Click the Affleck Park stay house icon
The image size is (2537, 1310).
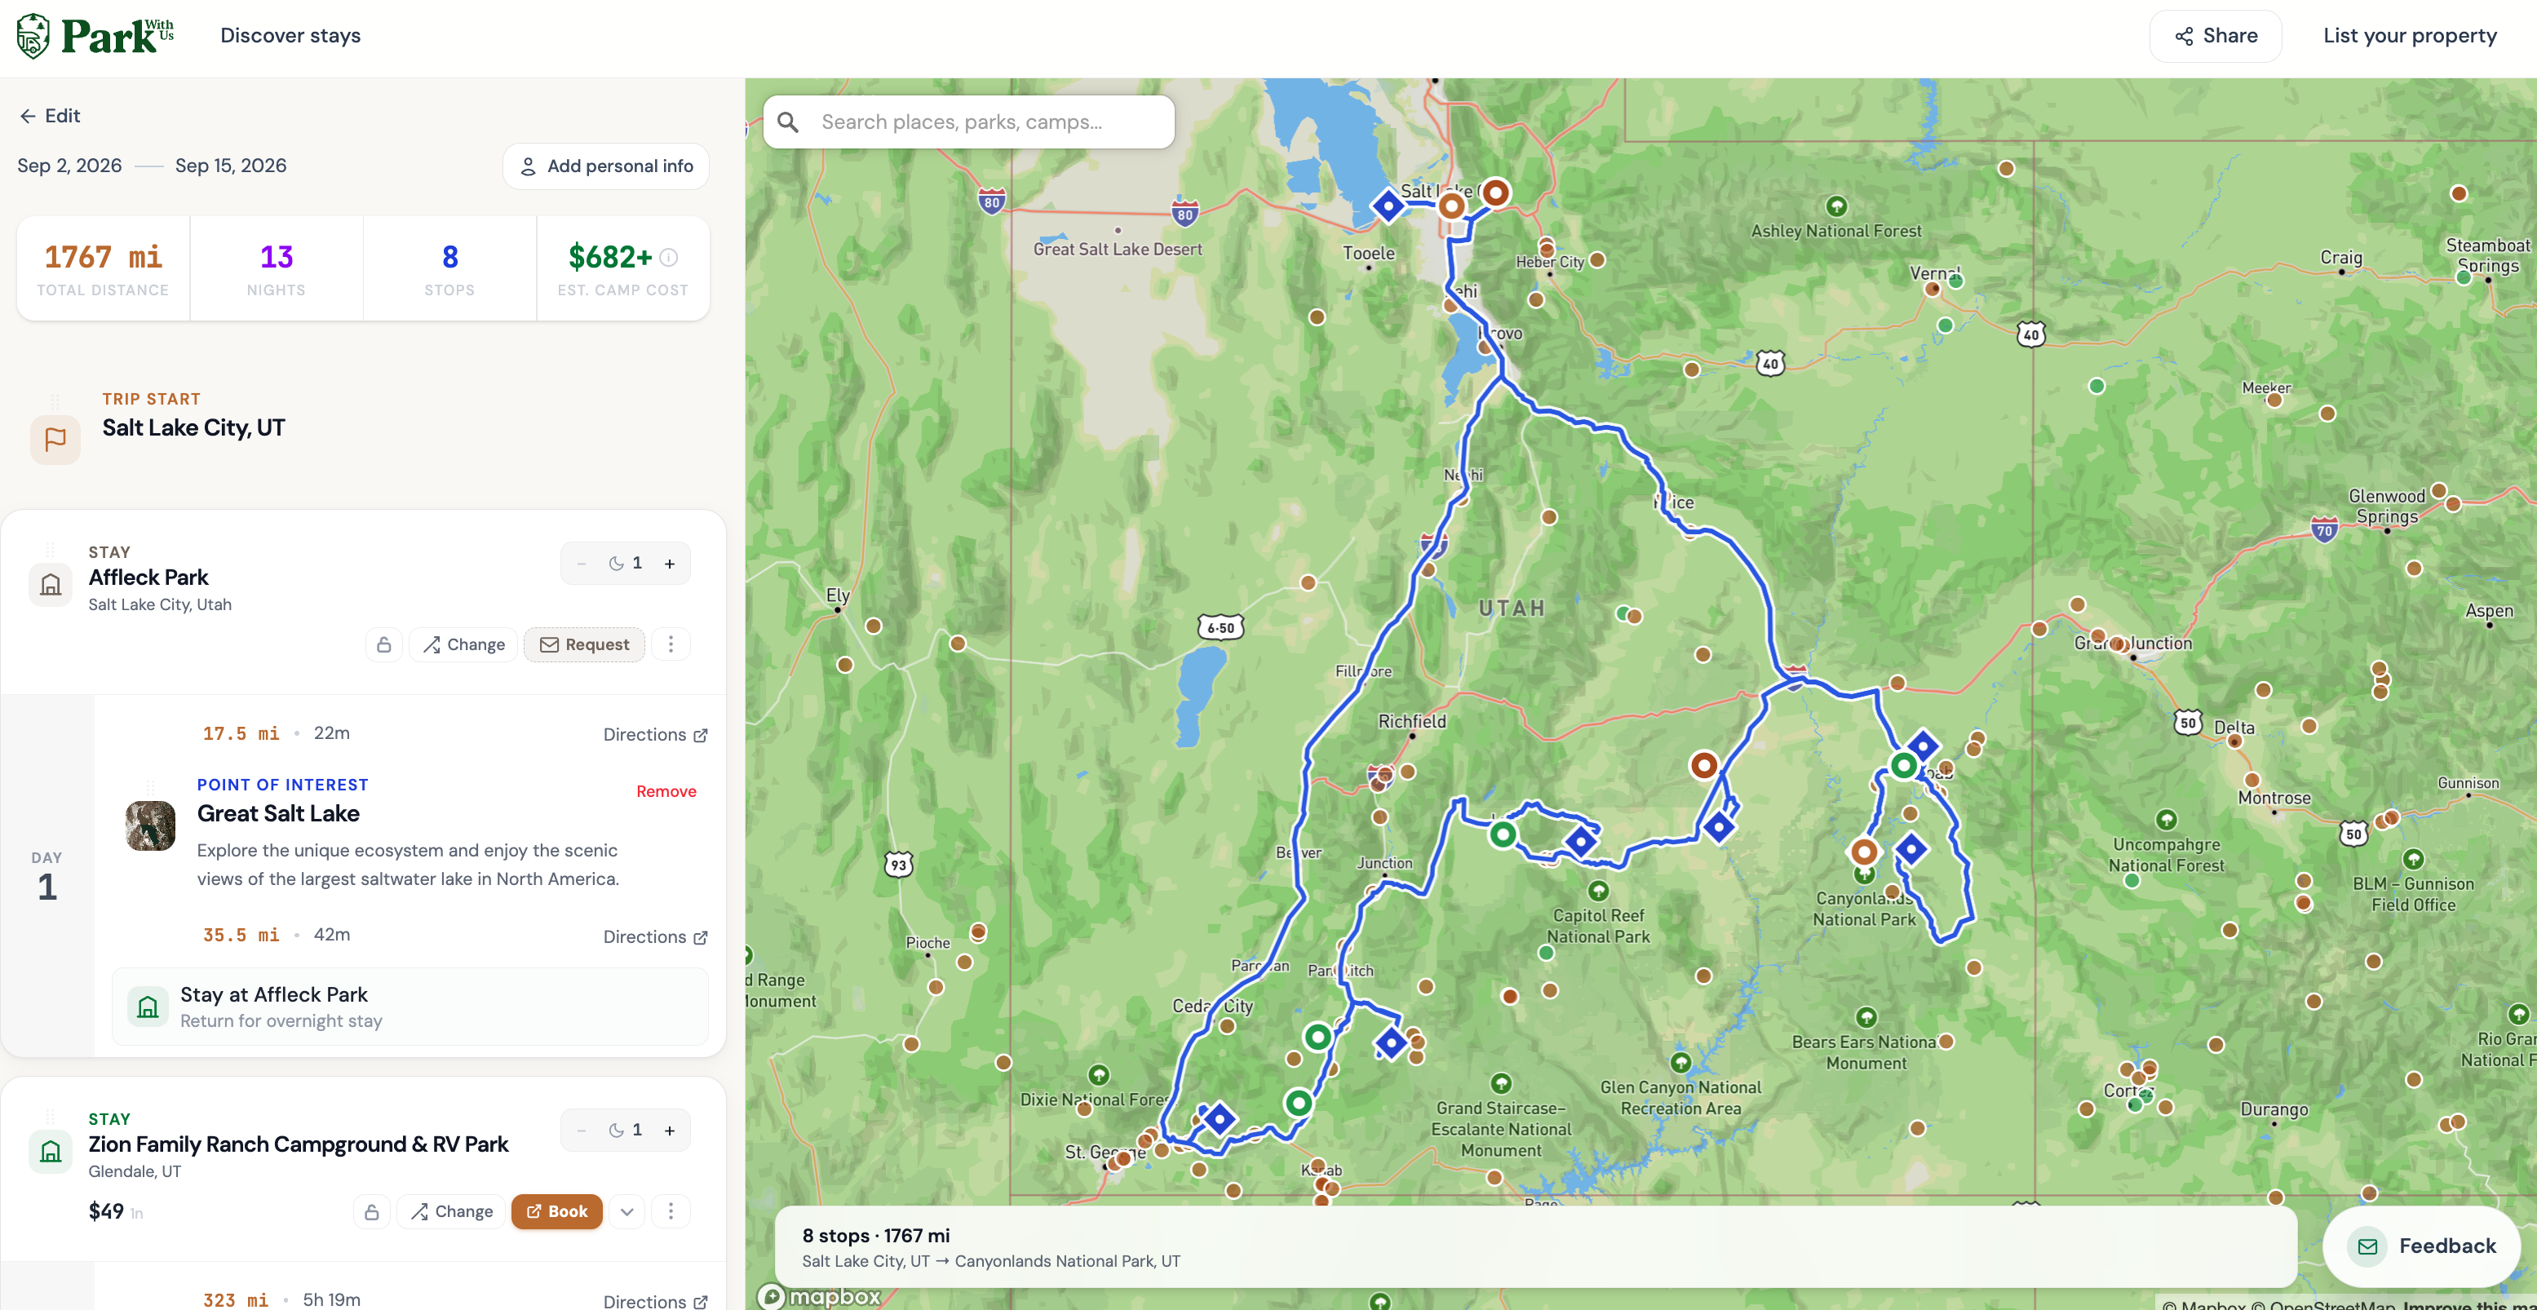pyautogui.click(x=51, y=585)
